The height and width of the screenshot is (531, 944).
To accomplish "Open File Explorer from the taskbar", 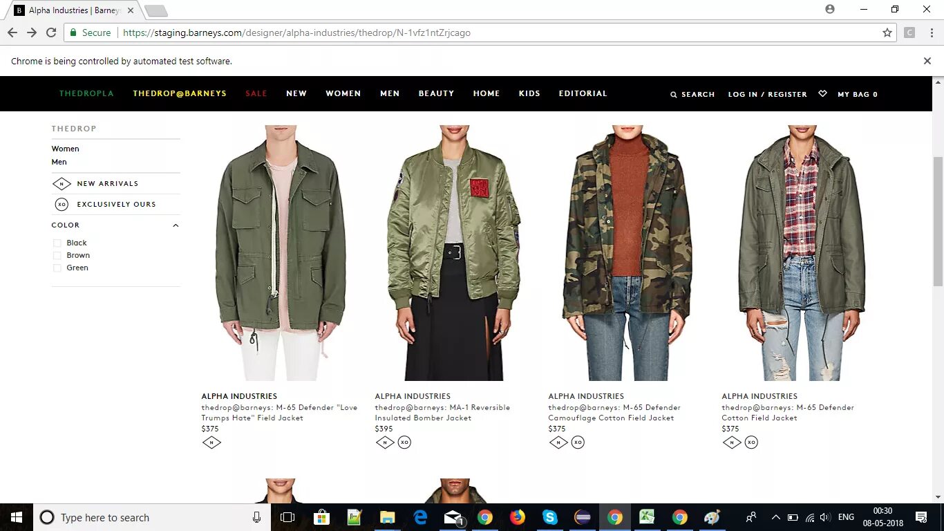I will [387, 517].
